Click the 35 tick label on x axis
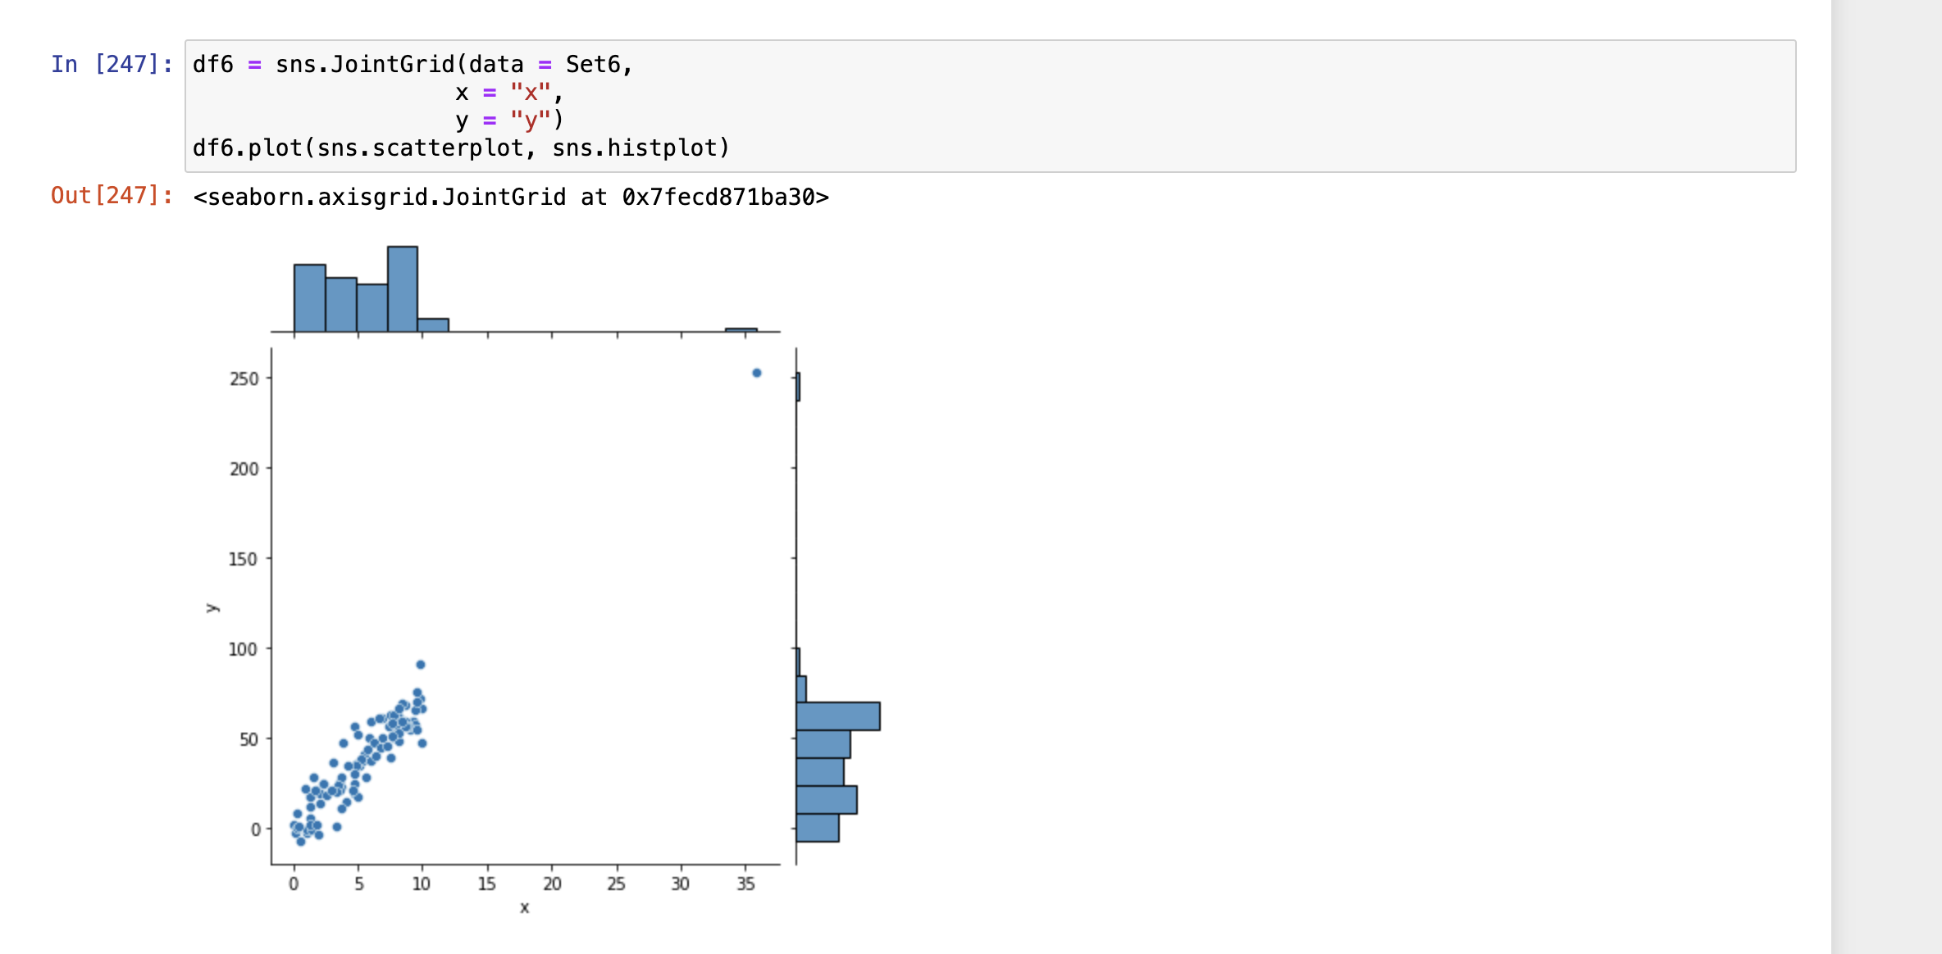 pos(745,883)
